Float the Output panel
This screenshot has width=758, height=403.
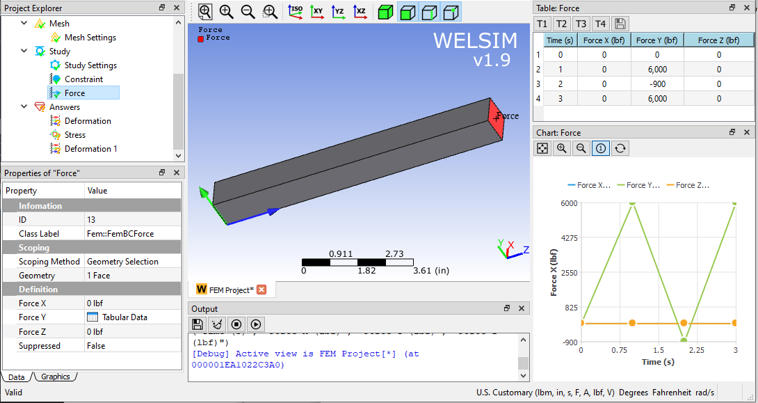(x=507, y=308)
